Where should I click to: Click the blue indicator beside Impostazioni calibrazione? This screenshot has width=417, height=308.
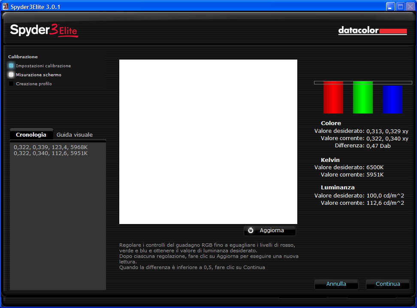point(11,66)
